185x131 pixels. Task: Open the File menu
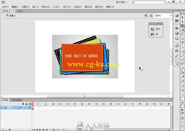click(5, 7)
